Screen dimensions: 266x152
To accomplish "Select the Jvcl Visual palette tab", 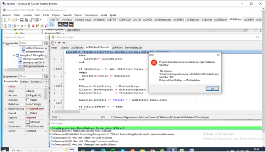I will click(x=67, y=19).
